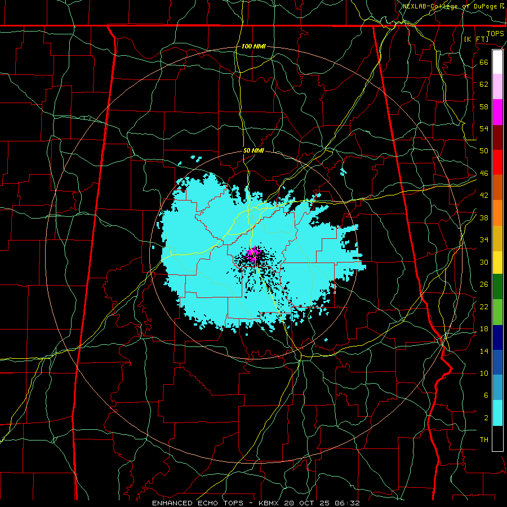
Task: Click the '46' value on the scale
Action: coord(484,174)
